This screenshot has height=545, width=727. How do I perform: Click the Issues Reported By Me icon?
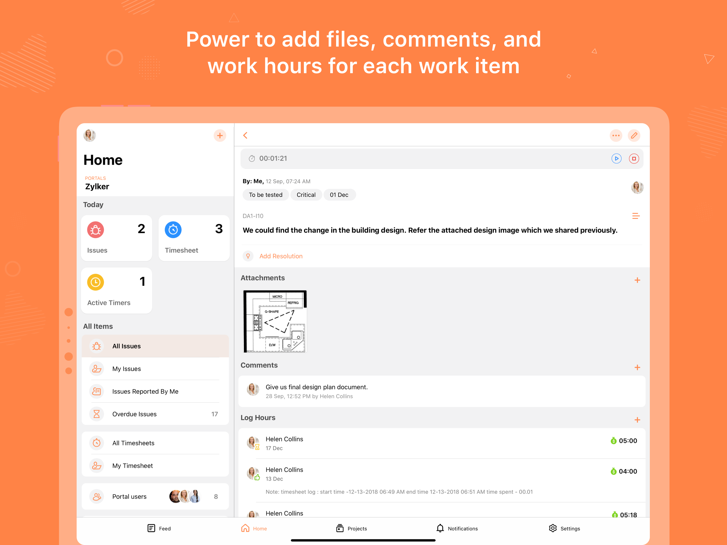click(97, 391)
